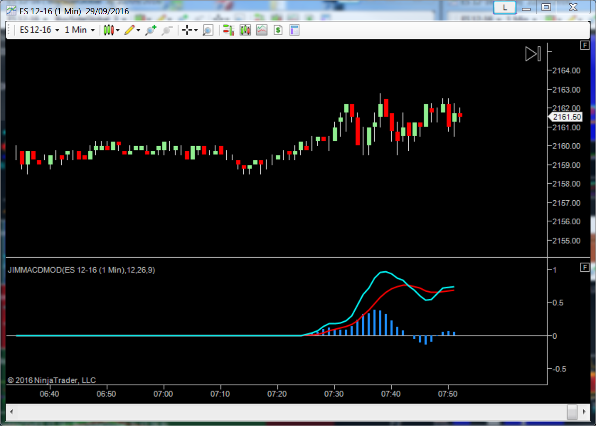
Task: Open the ES 12-16 instrument dropdown
Action: (39, 30)
